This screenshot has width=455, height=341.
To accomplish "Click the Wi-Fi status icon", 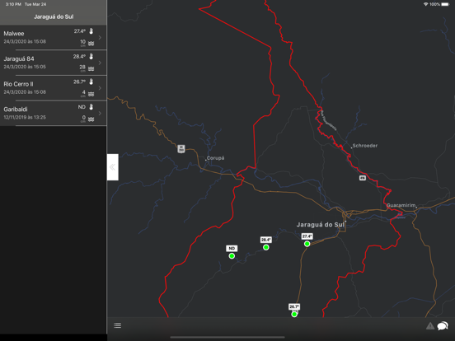I will pyautogui.click(x=425, y=4).
